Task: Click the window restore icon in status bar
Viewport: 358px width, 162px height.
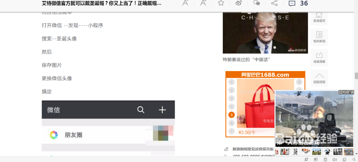Action: [x=344, y=160]
